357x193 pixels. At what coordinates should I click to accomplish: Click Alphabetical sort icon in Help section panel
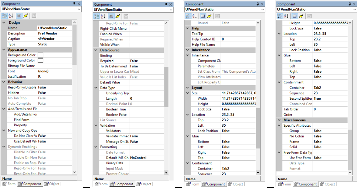(194, 16)
